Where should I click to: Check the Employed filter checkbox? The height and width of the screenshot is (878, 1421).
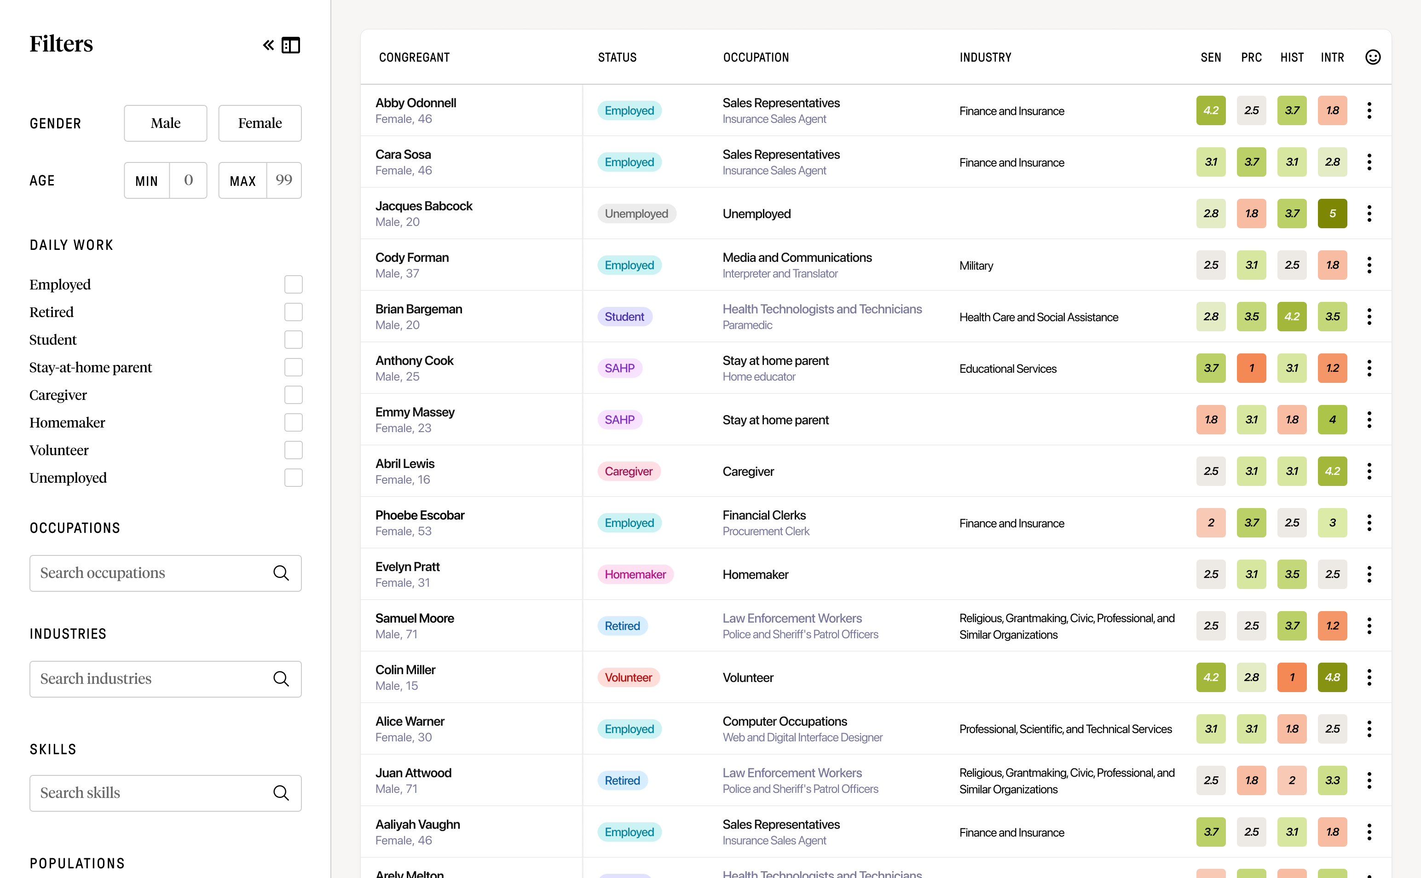[293, 284]
